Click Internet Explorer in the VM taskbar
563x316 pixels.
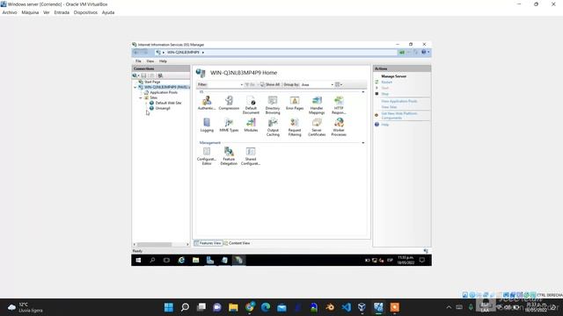[x=181, y=260]
